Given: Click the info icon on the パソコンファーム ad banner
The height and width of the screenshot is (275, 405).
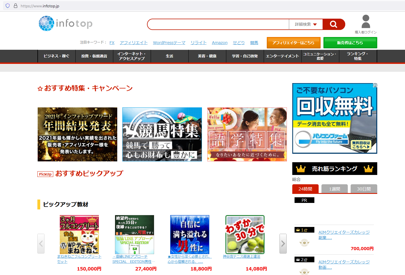Looking at the screenshot, I should click(375, 85).
